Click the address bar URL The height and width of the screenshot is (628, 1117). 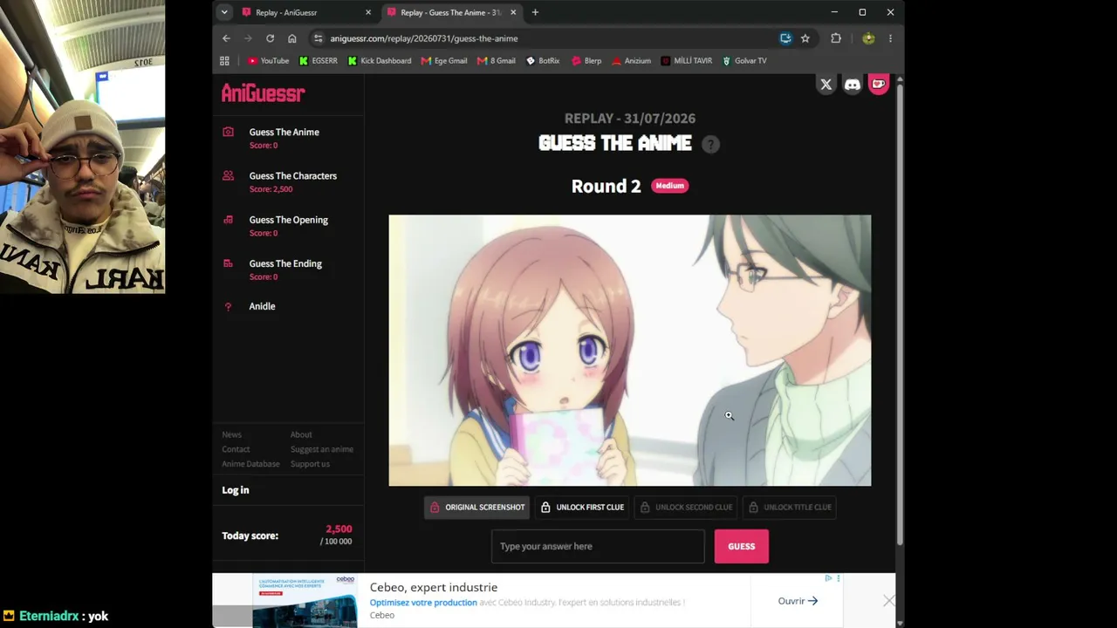point(424,38)
